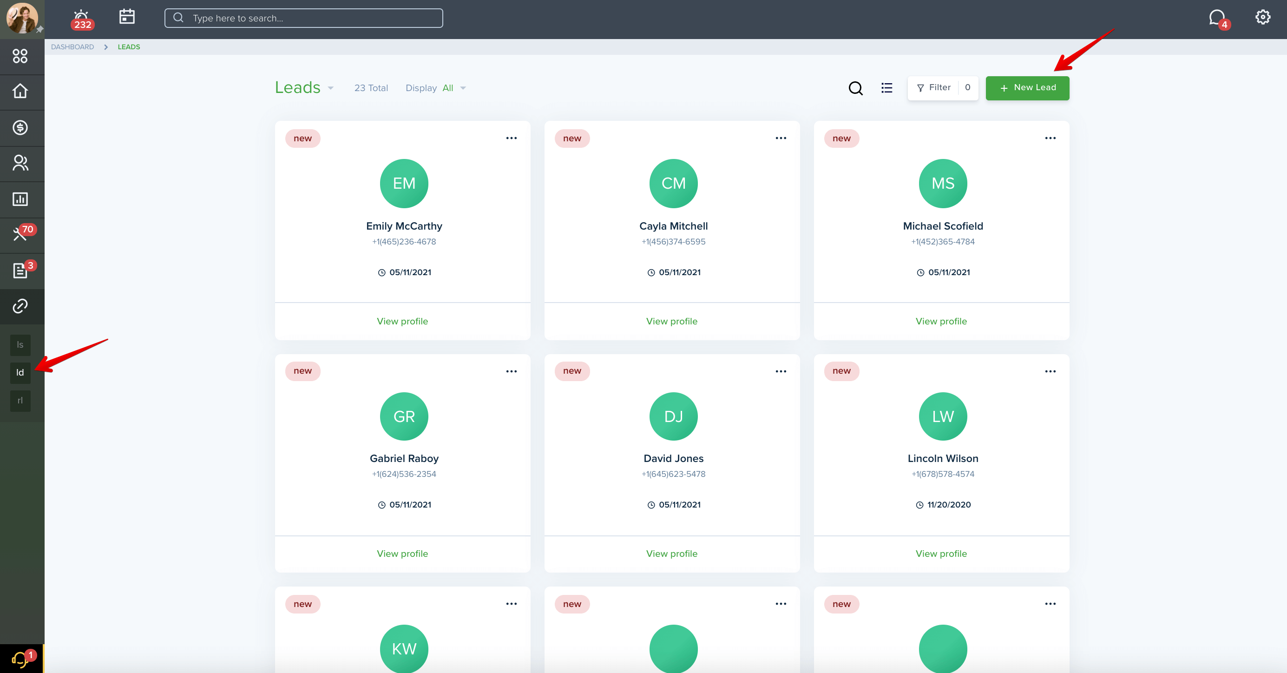
Task: Select the 'ls' sidebar shortcut
Action: [x=20, y=345]
